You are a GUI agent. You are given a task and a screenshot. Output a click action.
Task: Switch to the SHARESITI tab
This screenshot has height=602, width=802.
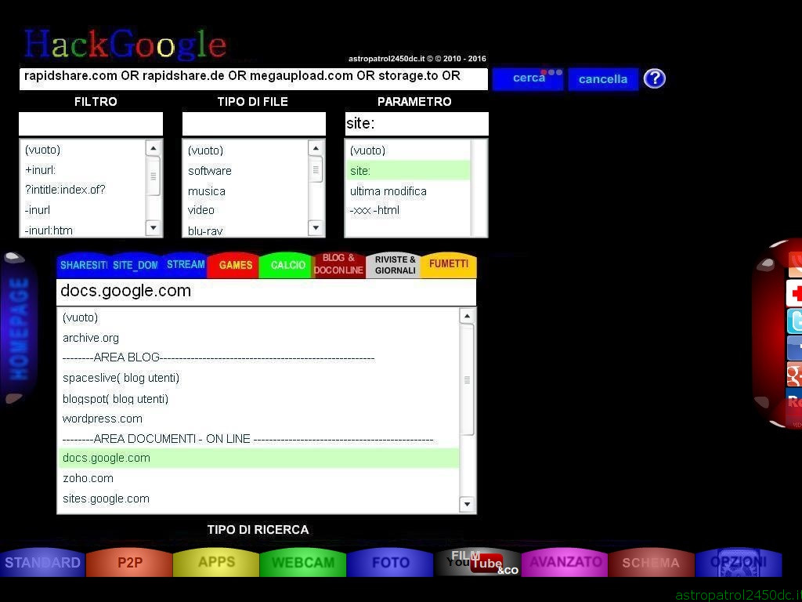point(83,265)
